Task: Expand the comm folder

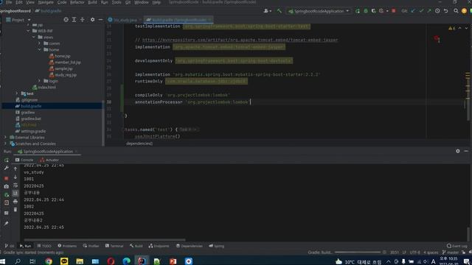Action: 39,43
